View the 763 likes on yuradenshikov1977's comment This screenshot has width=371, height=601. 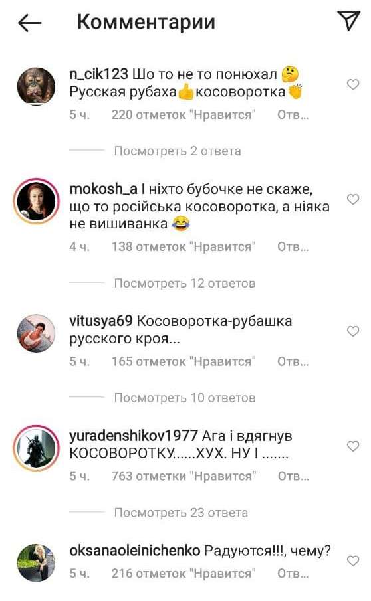pyautogui.click(x=184, y=476)
